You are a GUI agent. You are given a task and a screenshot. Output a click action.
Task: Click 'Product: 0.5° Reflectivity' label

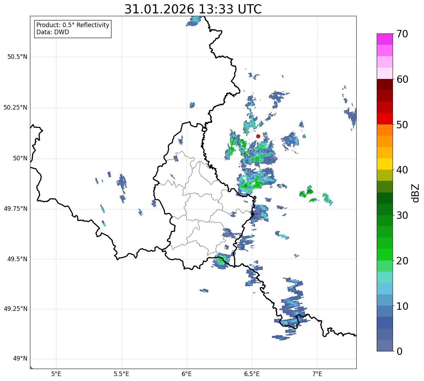tap(73, 25)
